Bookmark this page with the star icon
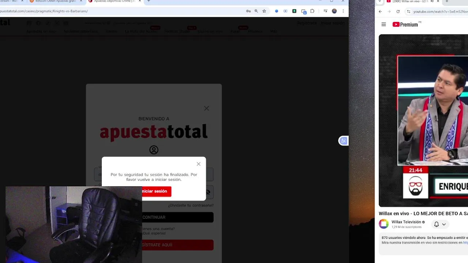 (264, 11)
